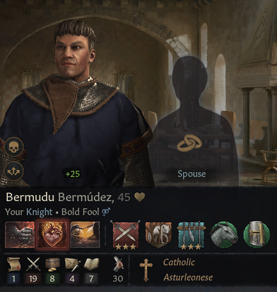277x292 pixels.
Task: Click the intrigue letter and dagger icon
Action: click(x=72, y=265)
